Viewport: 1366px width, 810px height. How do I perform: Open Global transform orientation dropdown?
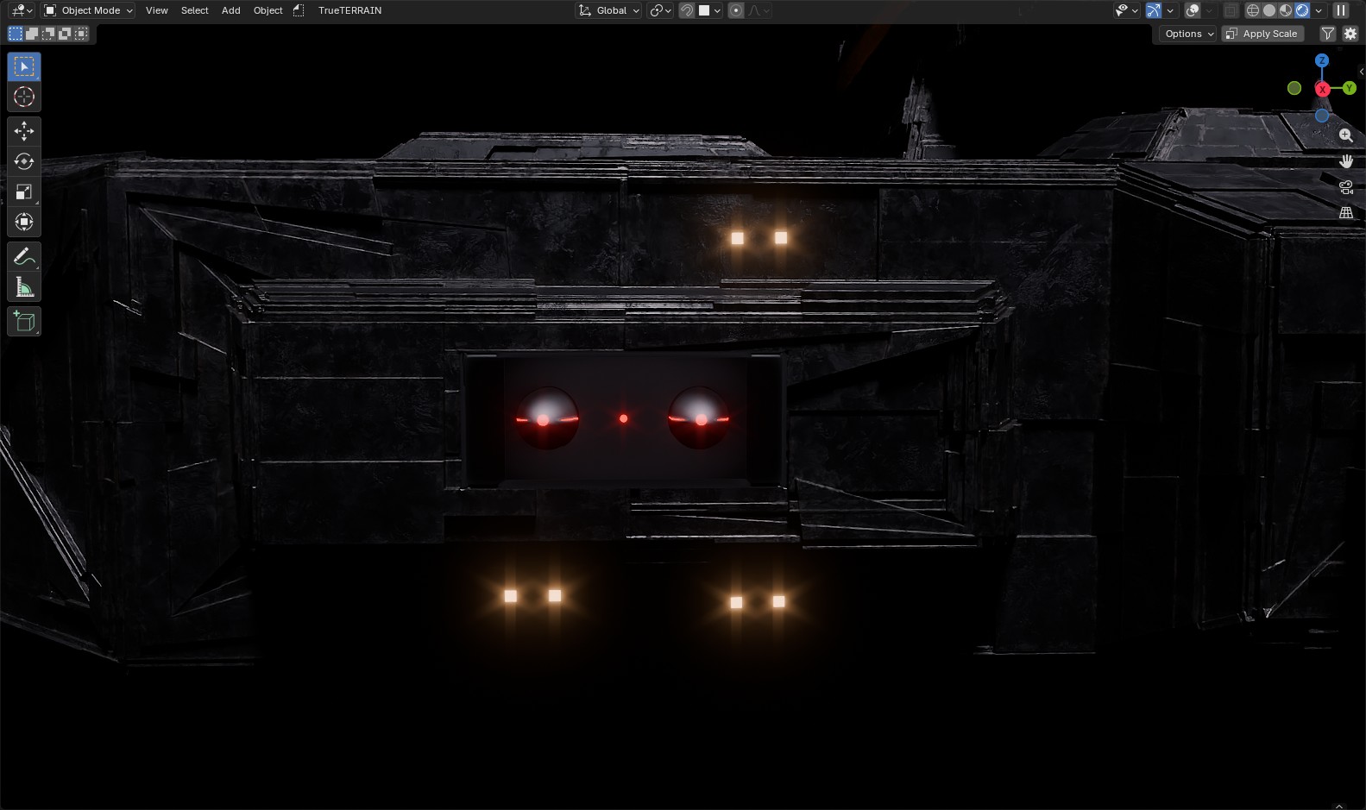(x=609, y=10)
